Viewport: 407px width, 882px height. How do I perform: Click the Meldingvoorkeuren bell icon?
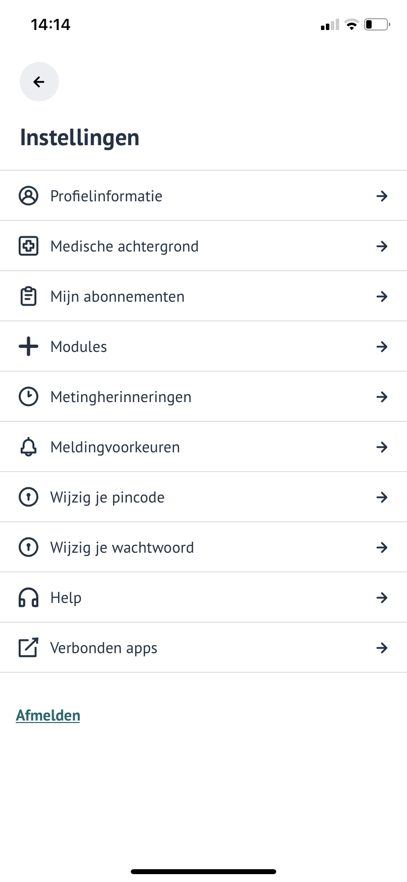(29, 447)
